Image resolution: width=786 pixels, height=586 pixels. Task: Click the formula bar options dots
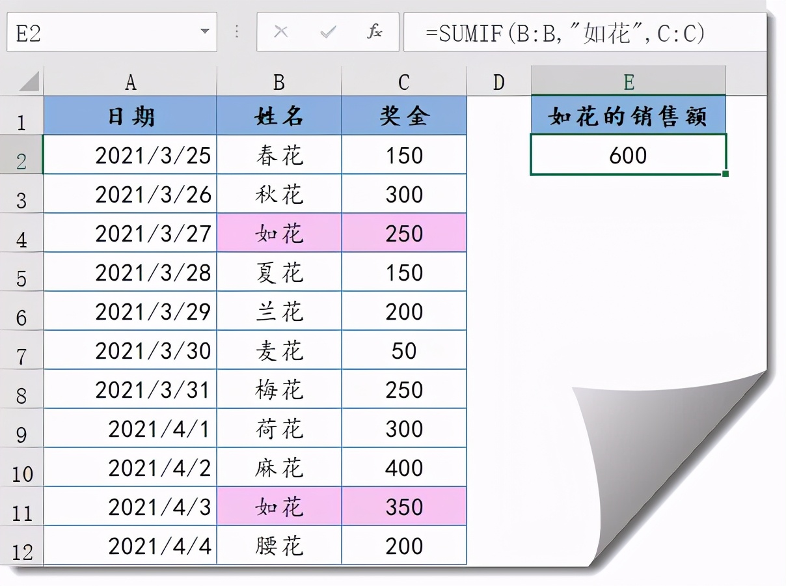pyautogui.click(x=237, y=32)
